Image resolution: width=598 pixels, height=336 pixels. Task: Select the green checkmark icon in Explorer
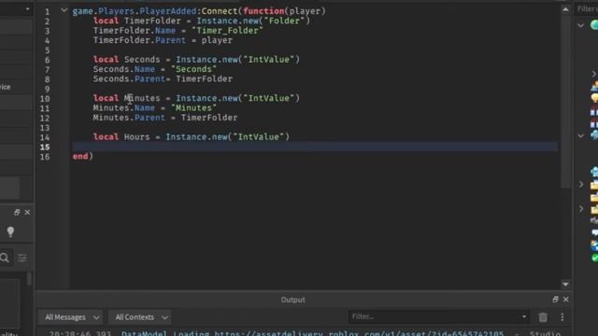(x=594, y=259)
